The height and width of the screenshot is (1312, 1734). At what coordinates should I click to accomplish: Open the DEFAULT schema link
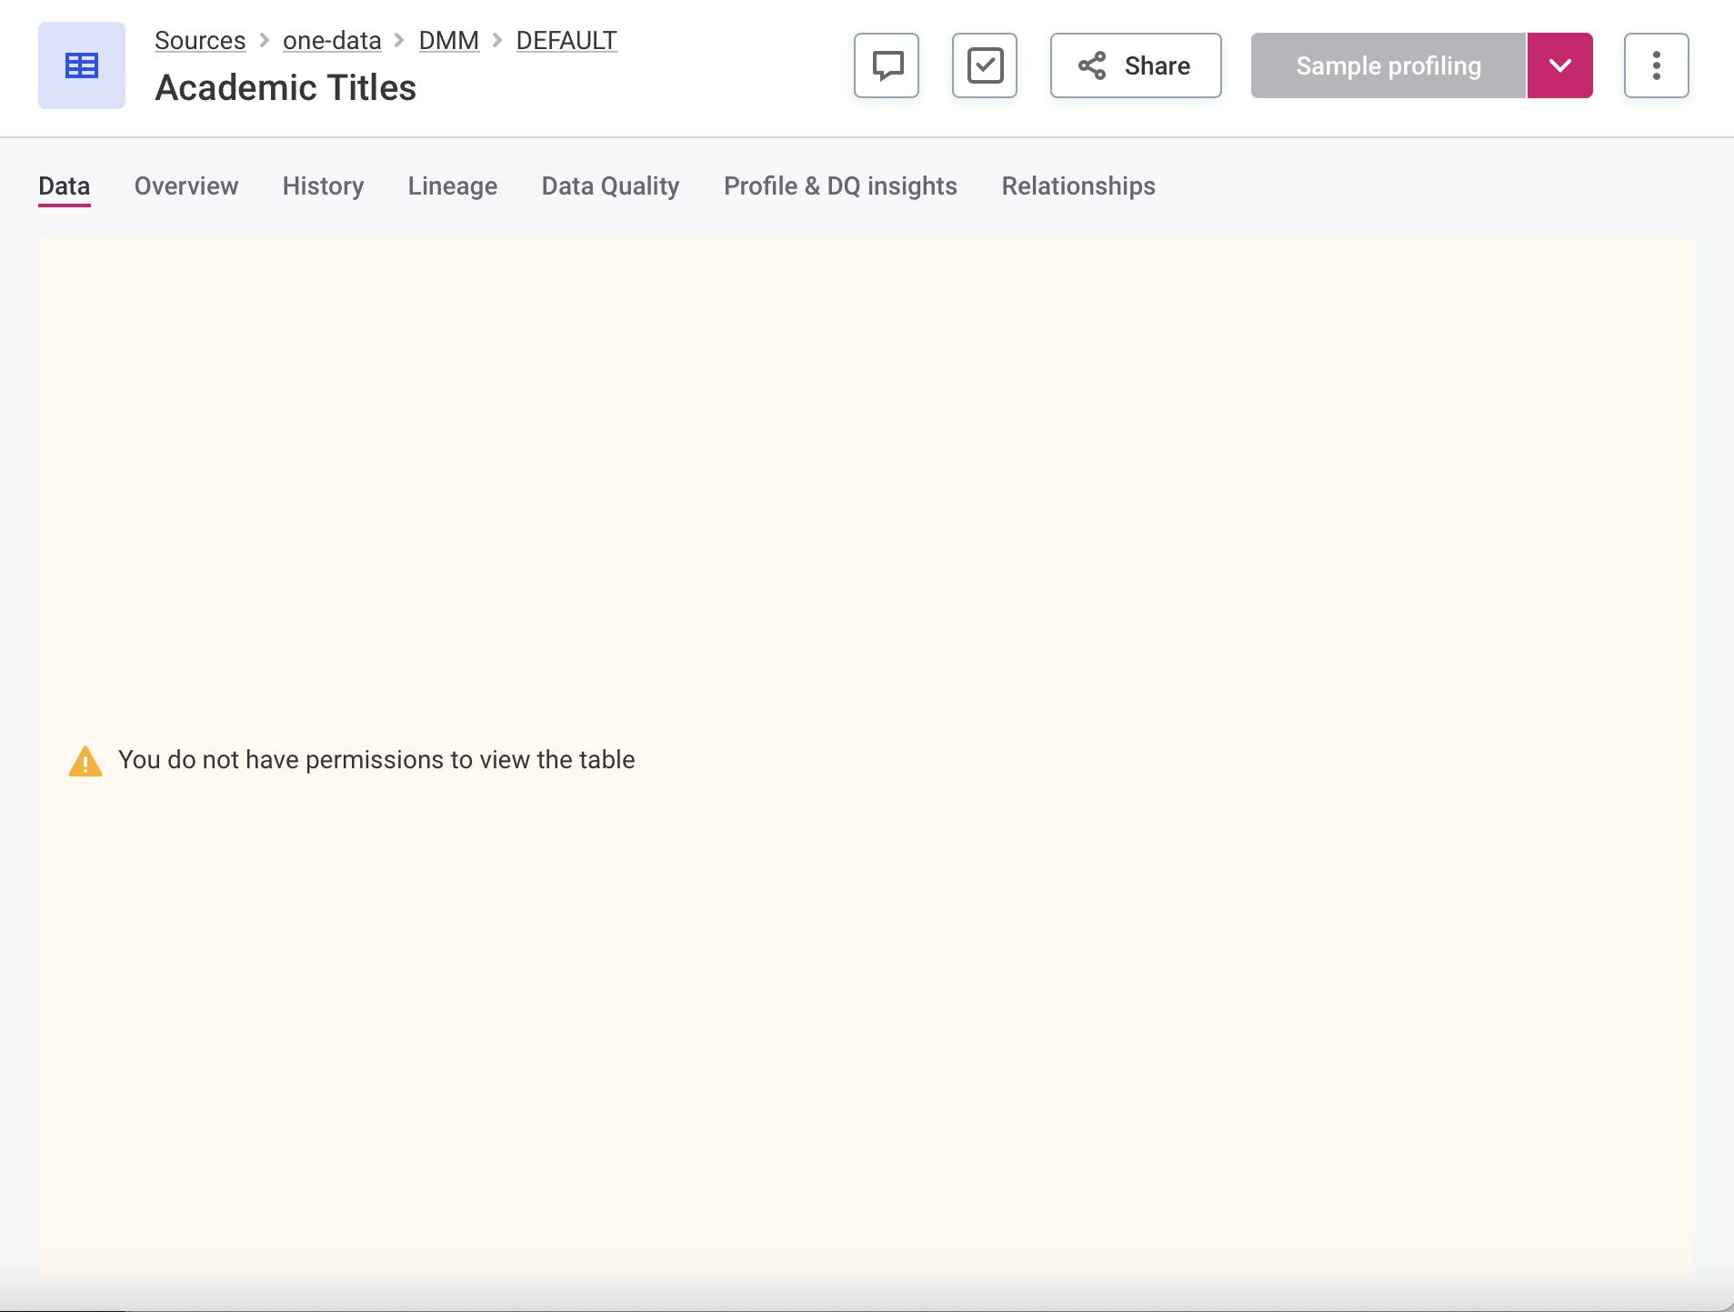pos(566,40)
